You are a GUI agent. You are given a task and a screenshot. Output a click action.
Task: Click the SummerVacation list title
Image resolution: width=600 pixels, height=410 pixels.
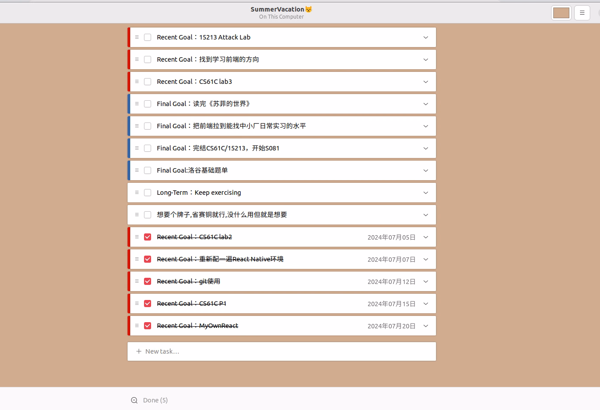[x=281, y=9]
